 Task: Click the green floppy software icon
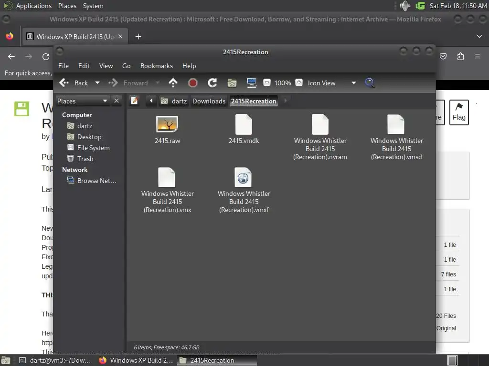[x=22, y=109]
